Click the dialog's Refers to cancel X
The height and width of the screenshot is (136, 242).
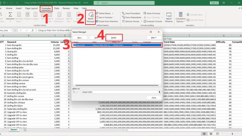pyautogui.click(x=74, y=92)
